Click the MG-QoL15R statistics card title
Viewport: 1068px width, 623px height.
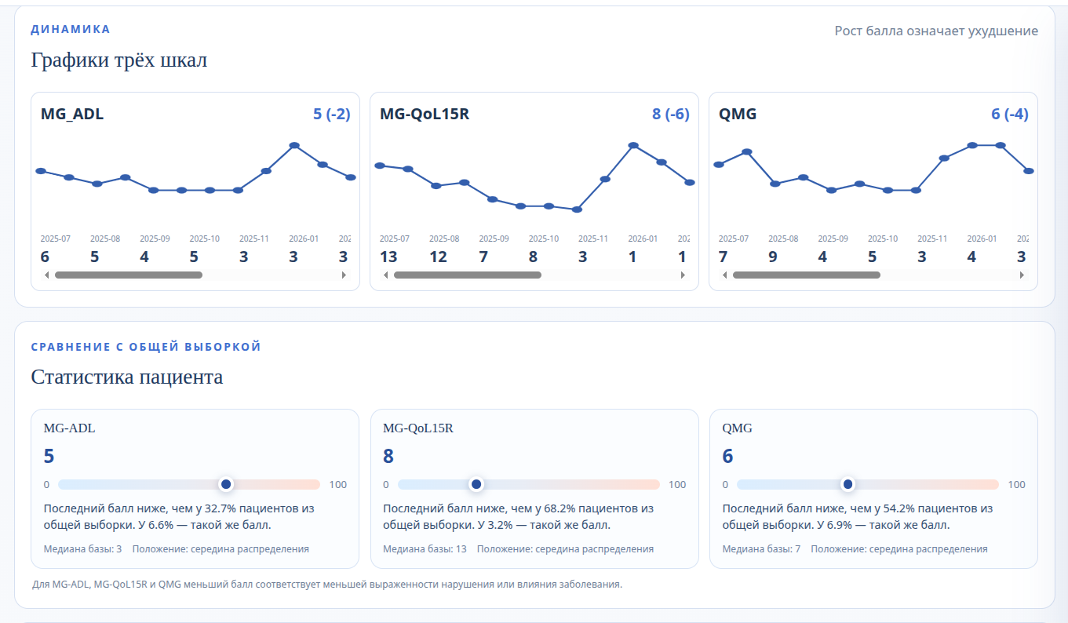click(x=418, y=428)
